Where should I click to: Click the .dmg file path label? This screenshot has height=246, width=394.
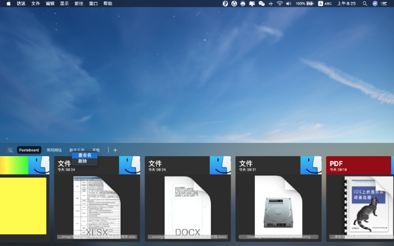[x=278, y=237]
